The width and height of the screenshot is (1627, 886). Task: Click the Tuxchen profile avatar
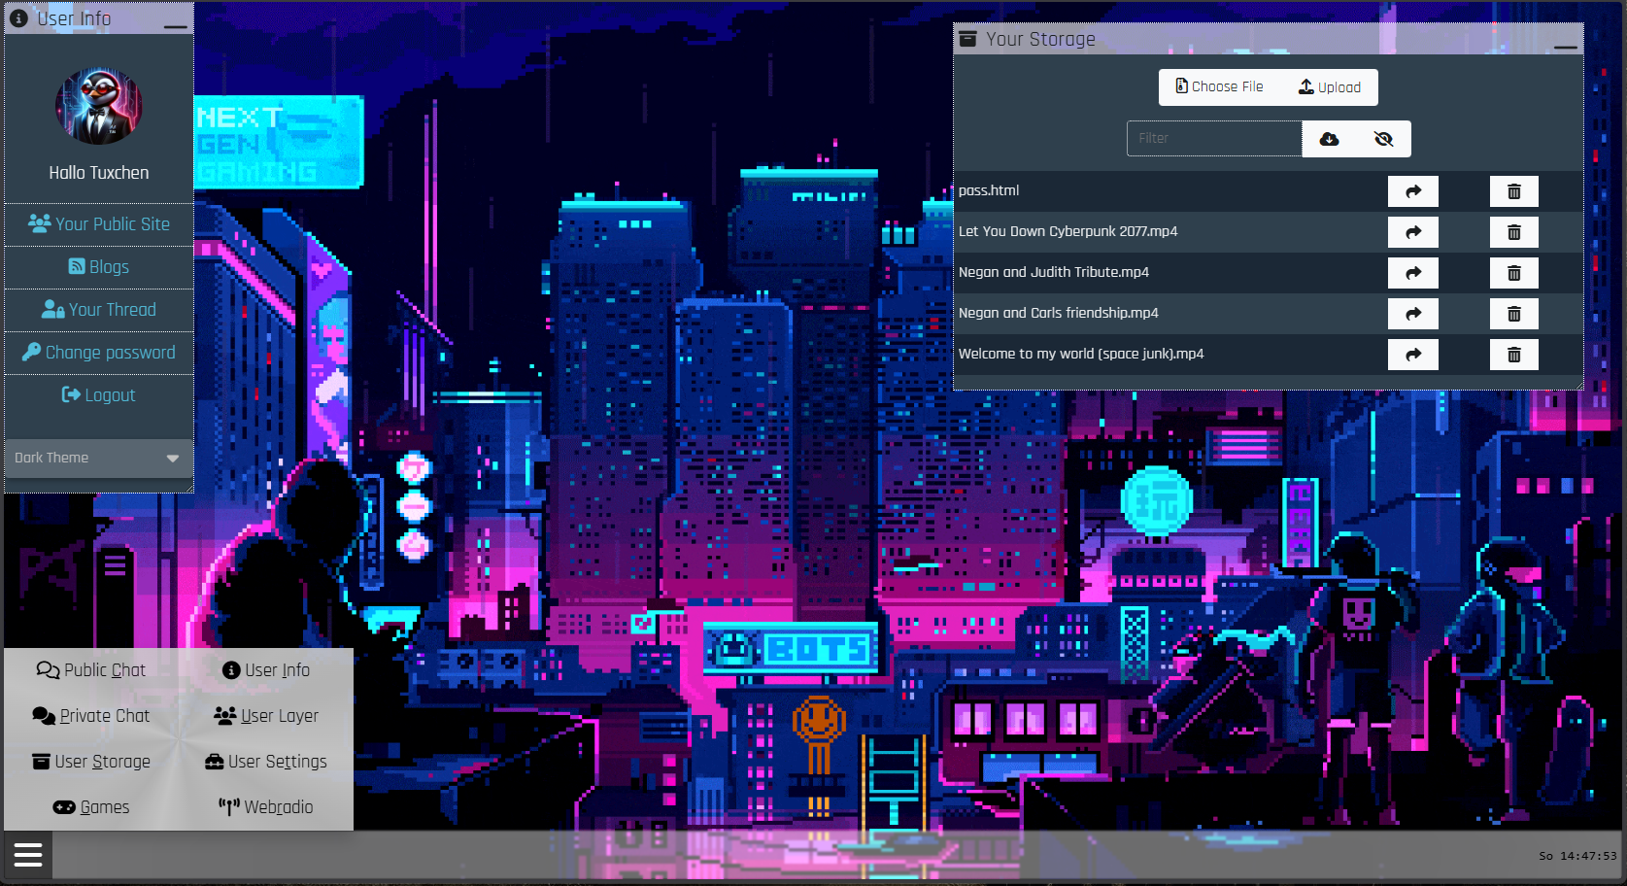click(x=99, y=107)
